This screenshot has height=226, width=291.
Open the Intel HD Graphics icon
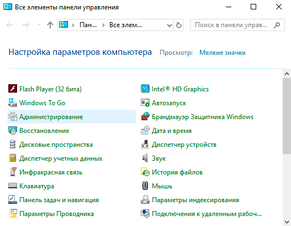coord(145,89)
